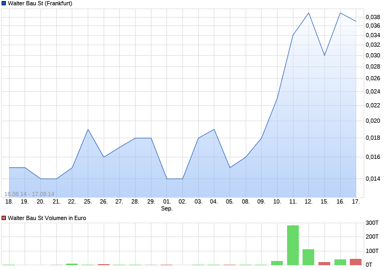Click the blue Walter Bau St legend swatch

pos(4,3)
